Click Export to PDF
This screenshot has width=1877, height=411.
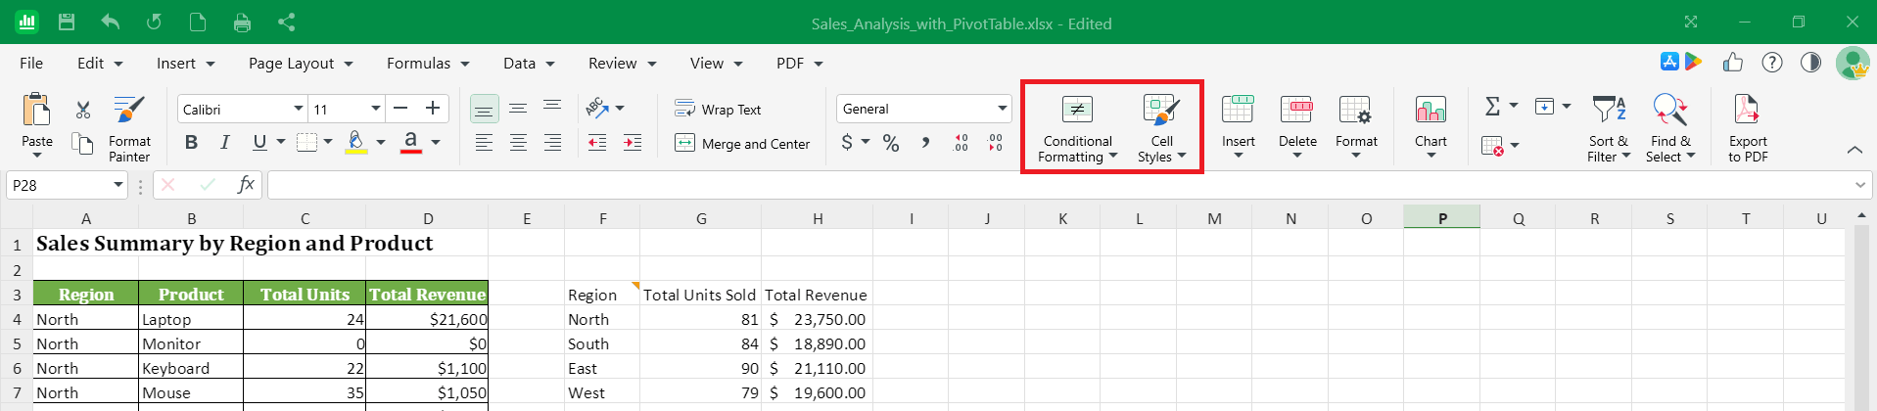(1748, 128)
